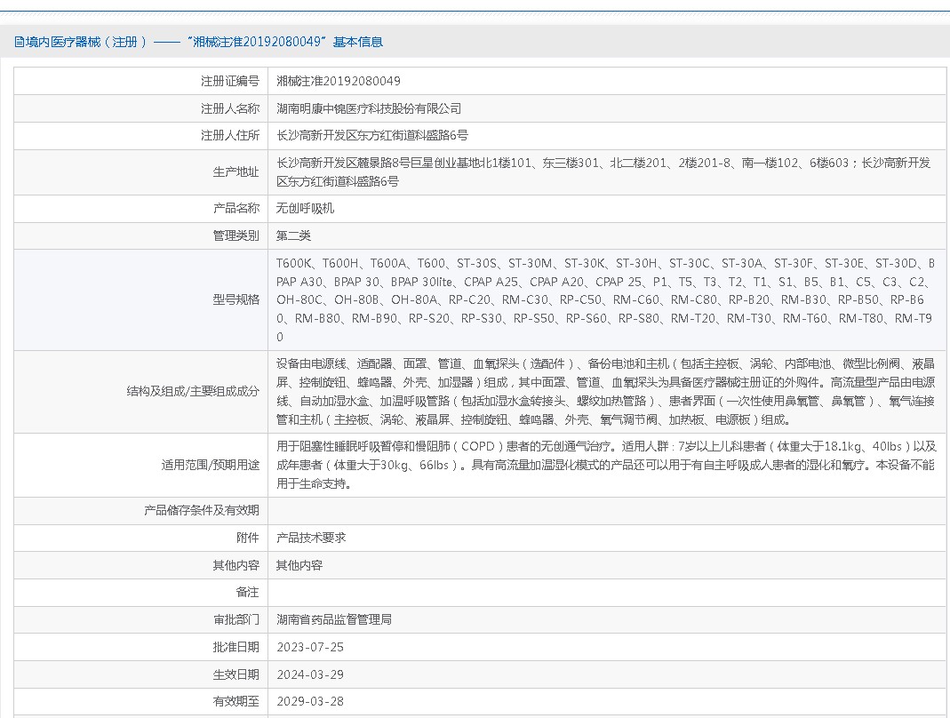The width and height of the screenshot is (950, 718).
Task: Click the 型号规格 row label
Action: [x=236, y=299]
